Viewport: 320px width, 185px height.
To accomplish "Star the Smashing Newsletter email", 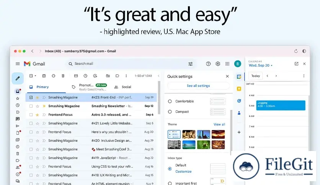I will tap(38, 106).
